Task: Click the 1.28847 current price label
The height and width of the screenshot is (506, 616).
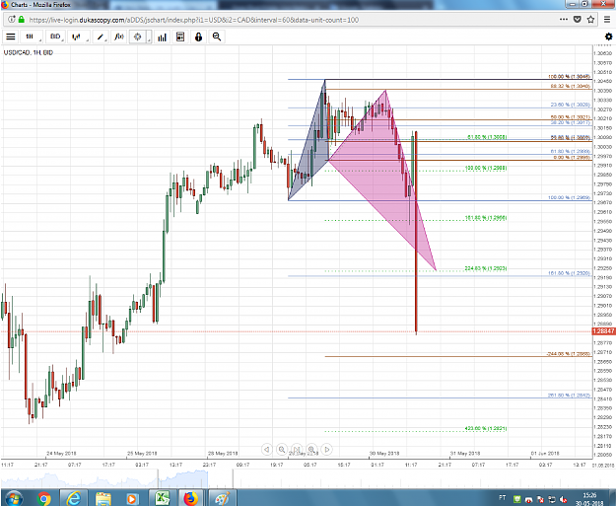Action: click(x=603, y=331)
